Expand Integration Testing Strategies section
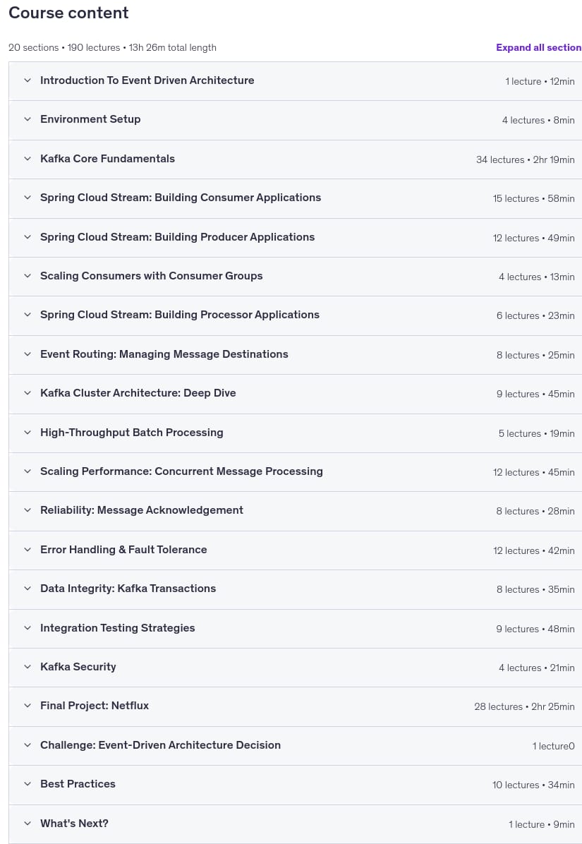The height and width of the screenshot is (844, 582). click(x=296, y=628)
